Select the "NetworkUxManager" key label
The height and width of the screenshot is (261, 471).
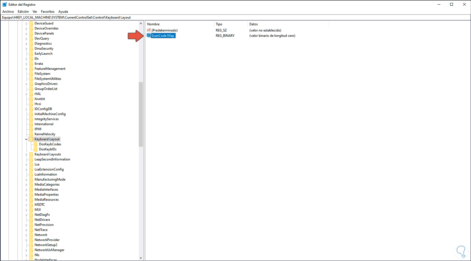49,250
